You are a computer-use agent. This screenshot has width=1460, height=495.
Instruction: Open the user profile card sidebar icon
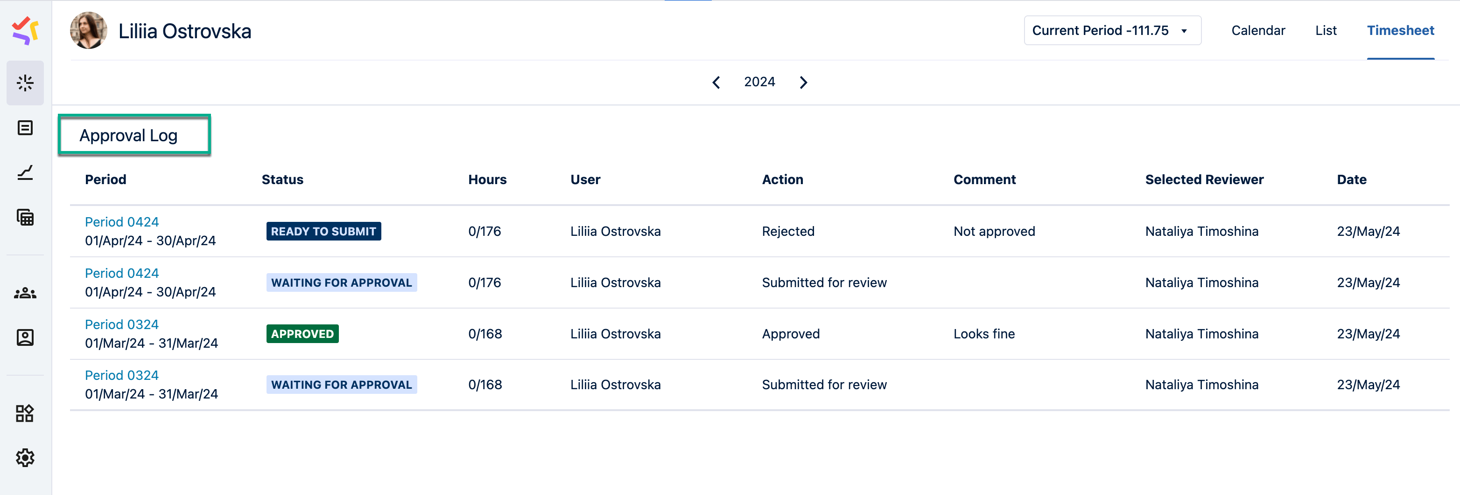coord(25,337)
